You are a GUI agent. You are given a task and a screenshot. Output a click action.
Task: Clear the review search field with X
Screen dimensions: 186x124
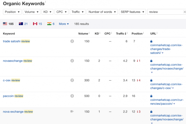click(185, 12)
